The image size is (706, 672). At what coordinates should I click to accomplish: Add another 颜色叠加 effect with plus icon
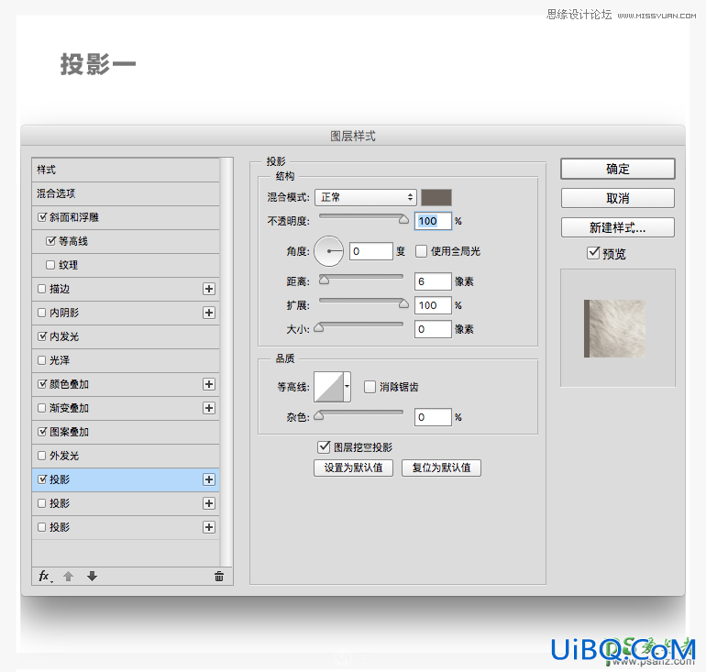tap(209, 384)
